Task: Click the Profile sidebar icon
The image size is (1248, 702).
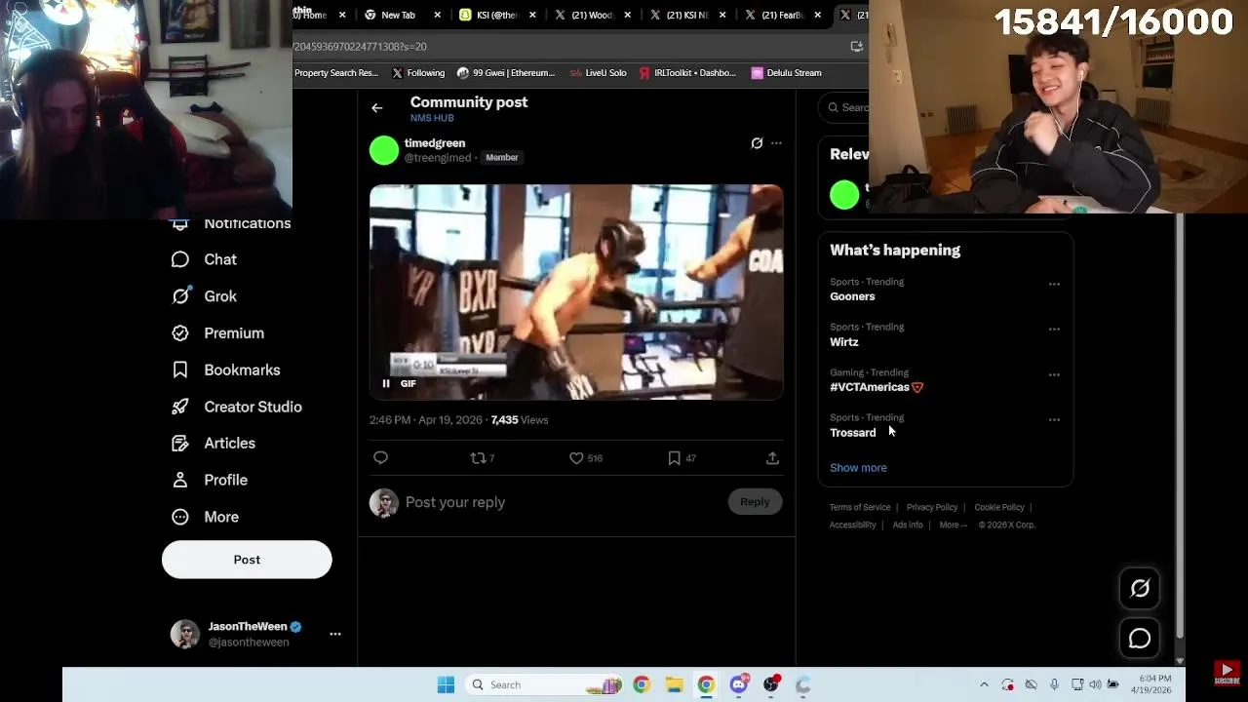Action: [x=179, y=480]
